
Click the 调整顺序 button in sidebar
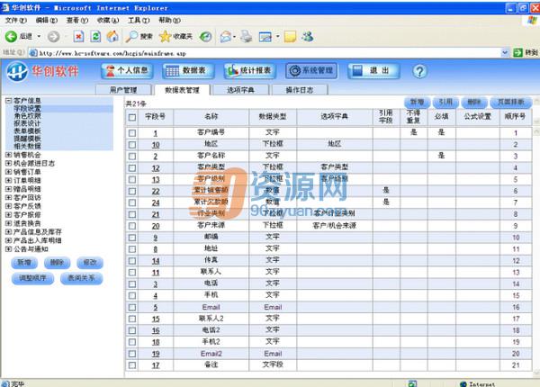tap(32, 278)
